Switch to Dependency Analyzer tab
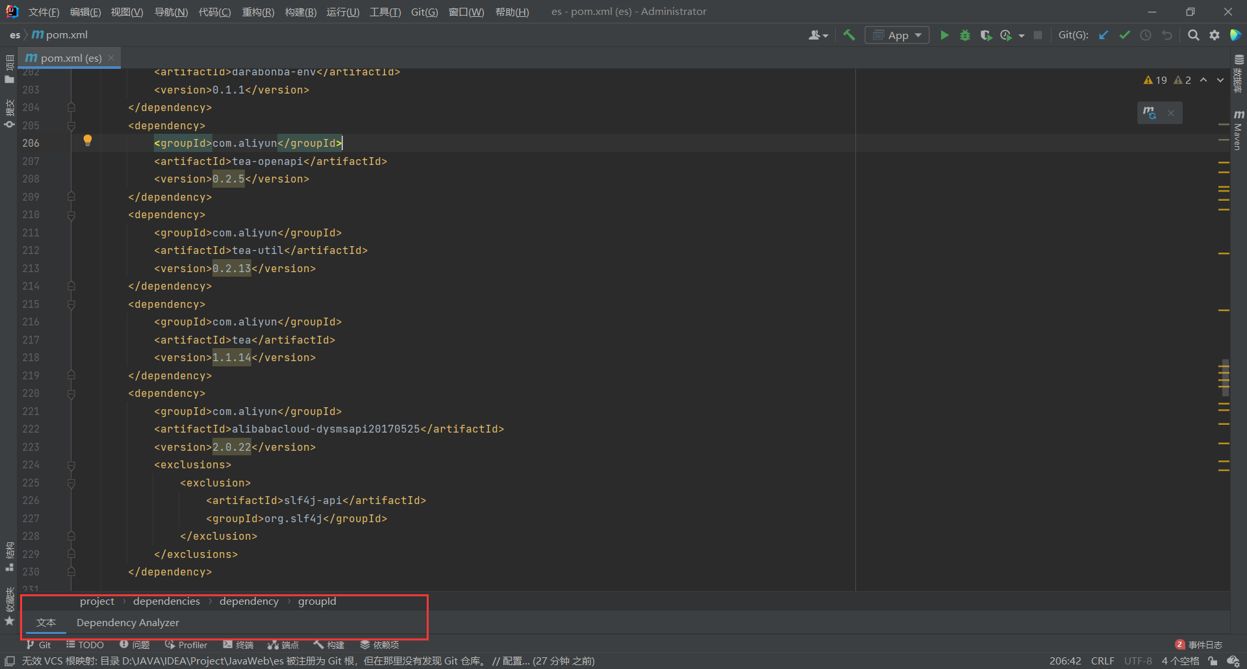Viewport: 1247px width, 669px height. (127, 622)
